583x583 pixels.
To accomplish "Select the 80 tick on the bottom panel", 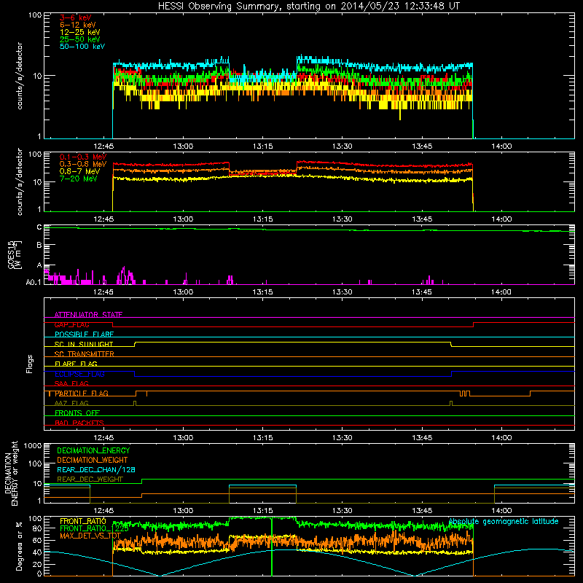I will point(37,528).
